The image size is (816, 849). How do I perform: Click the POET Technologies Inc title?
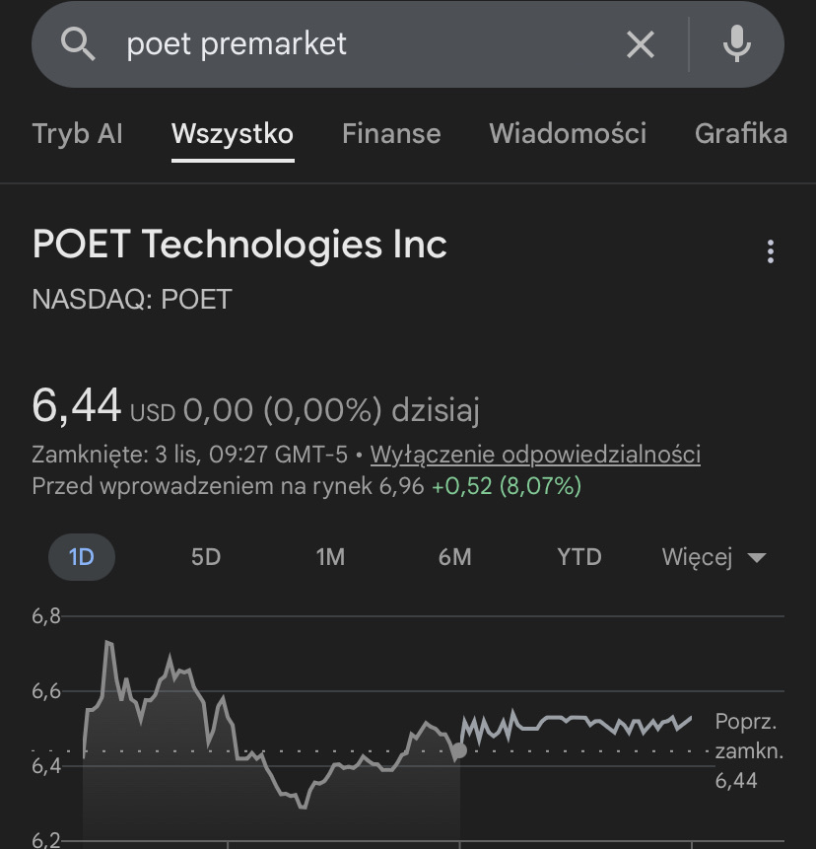click(239, 245)
